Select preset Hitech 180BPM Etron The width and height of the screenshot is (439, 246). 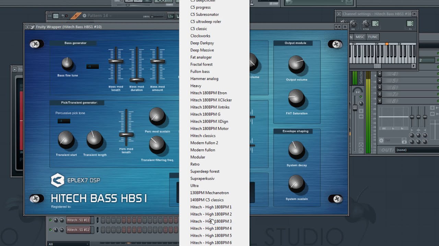click(209, 93)
